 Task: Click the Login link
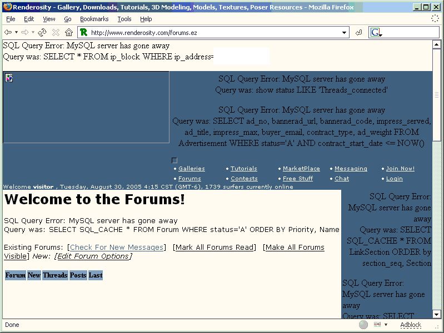(395, 179)
